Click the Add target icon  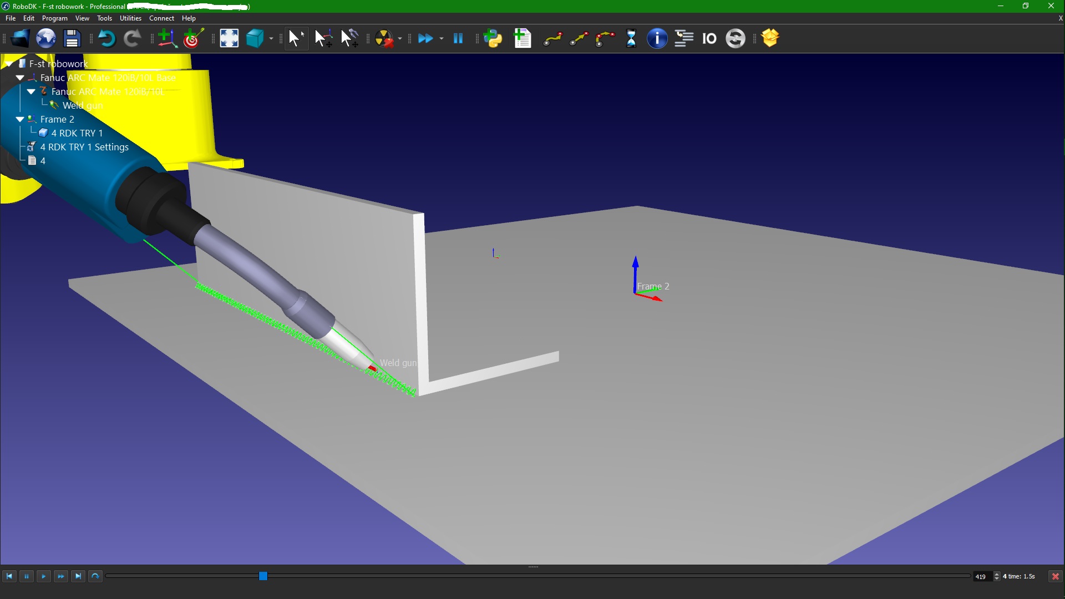pyautogui.click(x=193, y=38)
